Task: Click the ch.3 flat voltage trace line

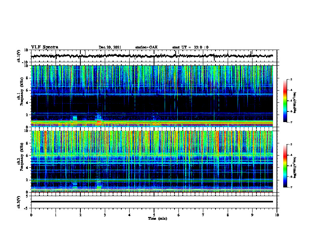Action: point(152,202)
